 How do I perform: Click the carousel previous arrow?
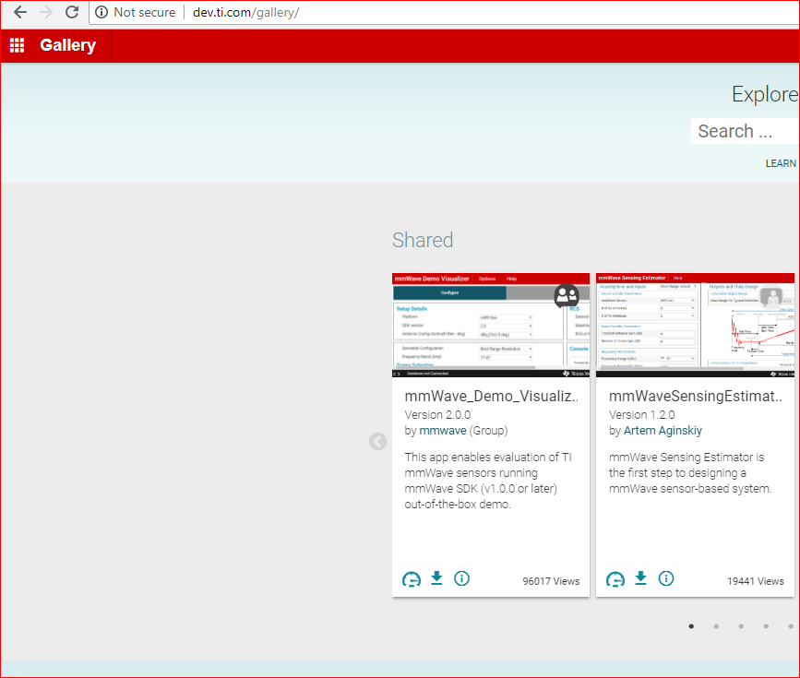(x=378, y=441)
